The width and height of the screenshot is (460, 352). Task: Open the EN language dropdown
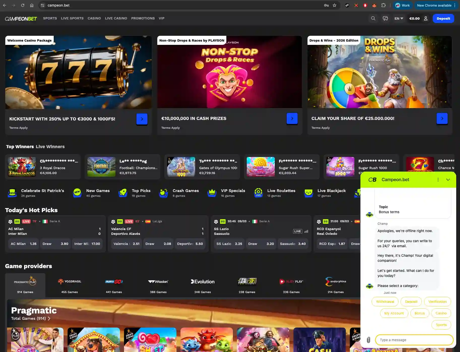point(399,18)
